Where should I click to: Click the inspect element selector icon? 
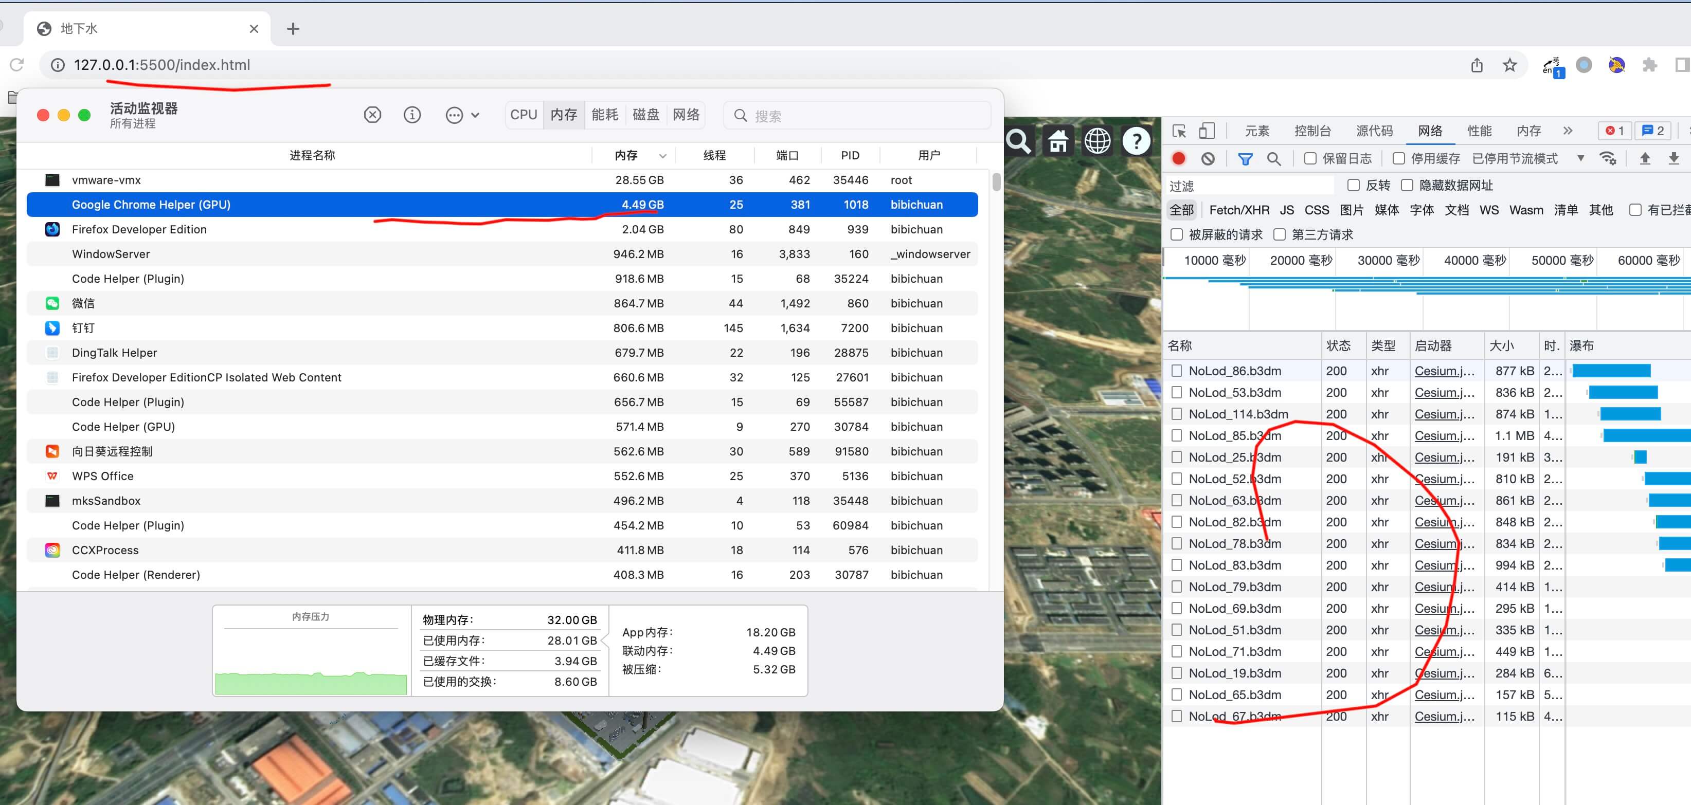tap(1179, 131)
